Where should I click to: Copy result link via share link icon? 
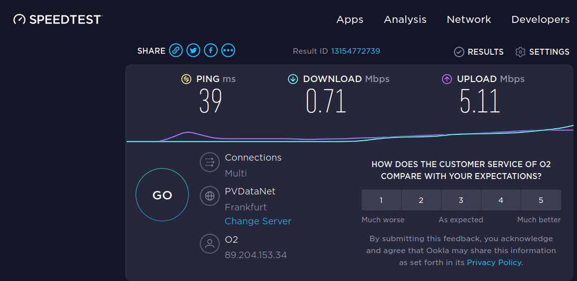(176, 51)
